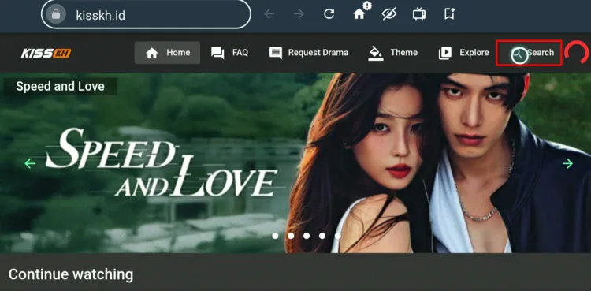Open the Explore menu item
Viewport: 591px width, 291px height.
(463, 53)
